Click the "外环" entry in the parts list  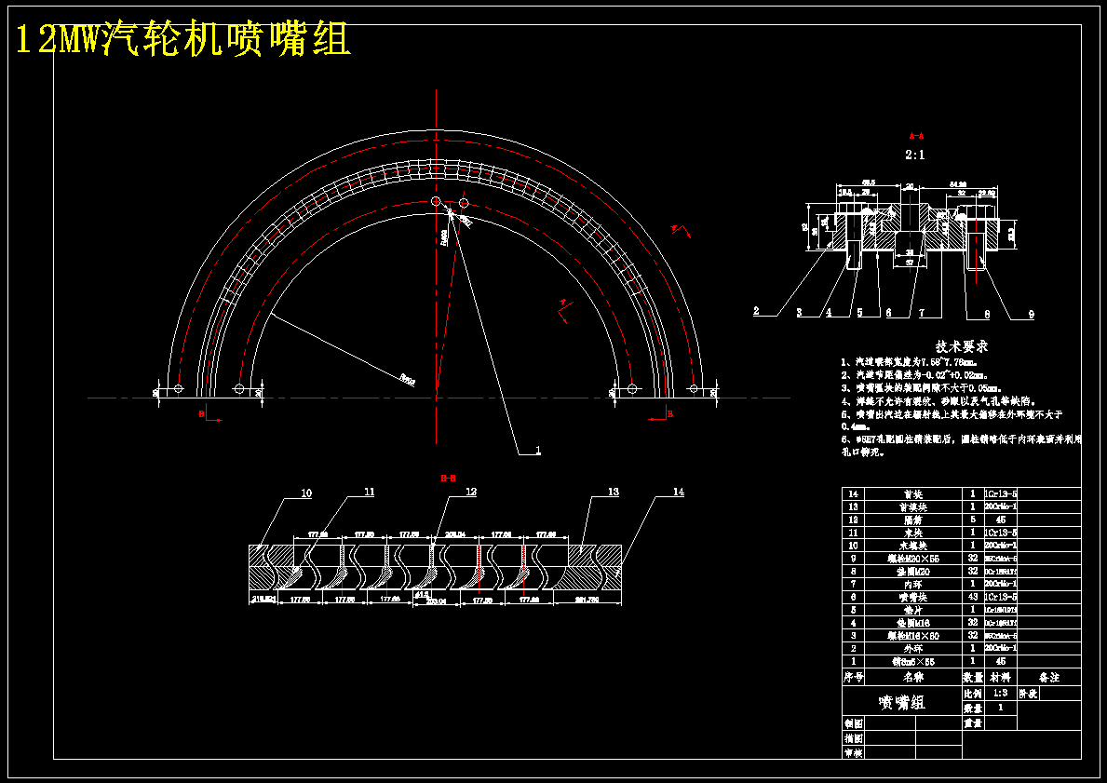912,648
